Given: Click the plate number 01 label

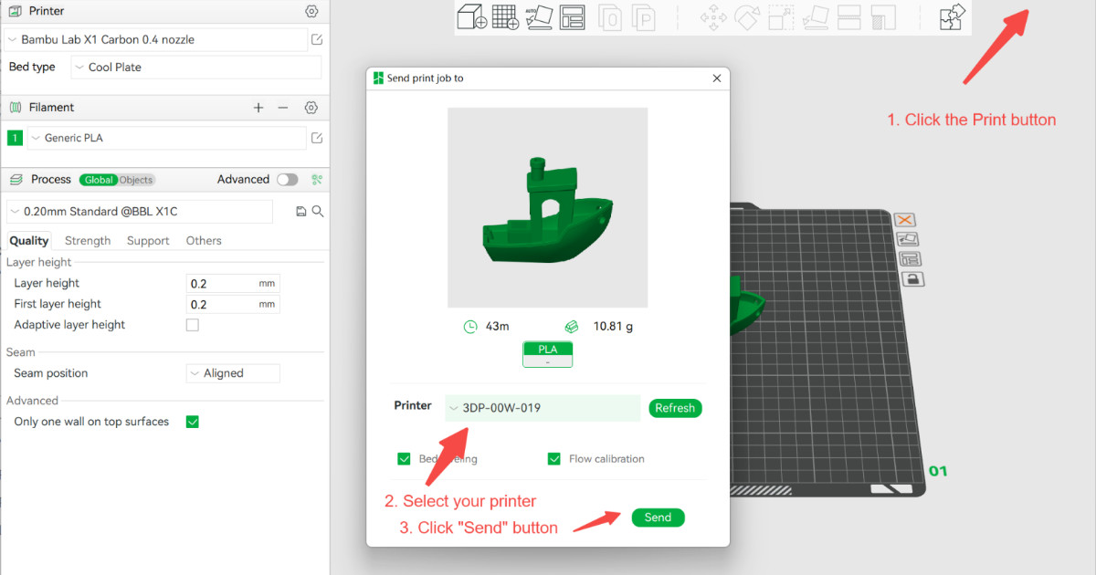Looking at the screenshot, I should (x=938, y=471).
